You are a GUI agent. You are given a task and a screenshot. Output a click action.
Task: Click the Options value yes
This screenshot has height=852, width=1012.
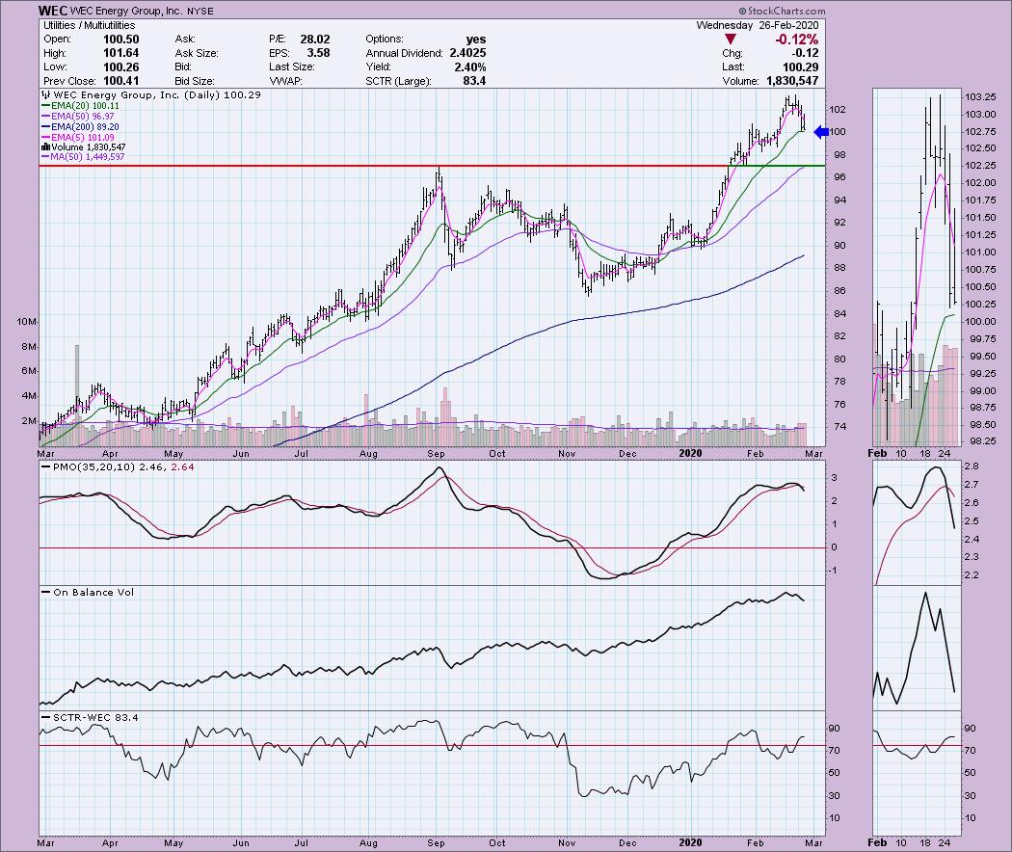coord(476,40)
